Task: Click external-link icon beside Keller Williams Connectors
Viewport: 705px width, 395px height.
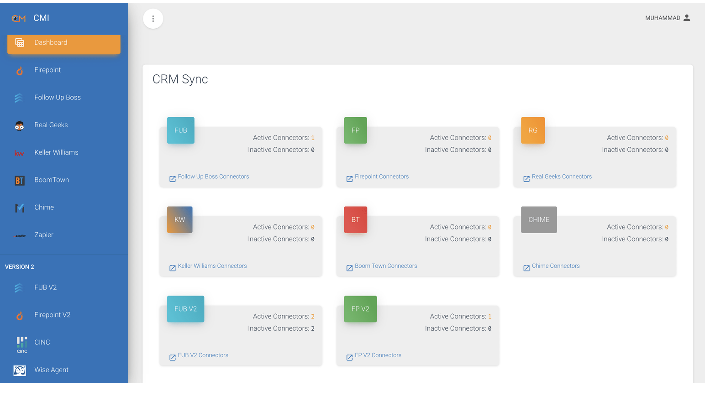Action: point(173,268)
